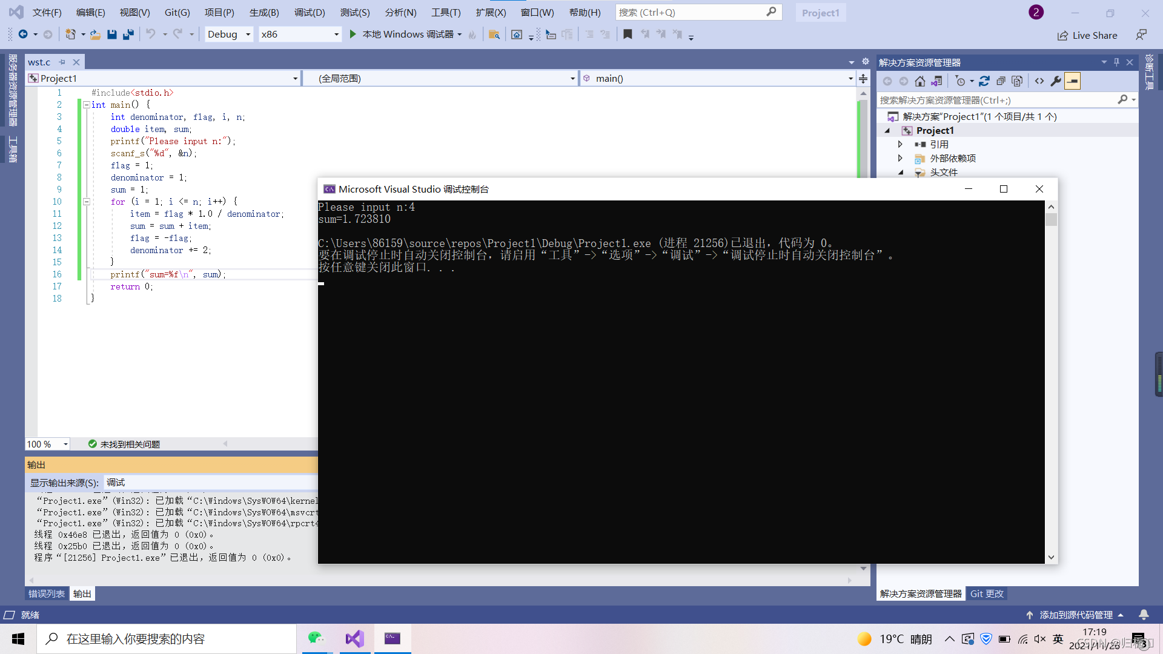This screenshot has height=654, width=1163.
Task: Click the Windows Start button
Action: click(x=18, y=639)
